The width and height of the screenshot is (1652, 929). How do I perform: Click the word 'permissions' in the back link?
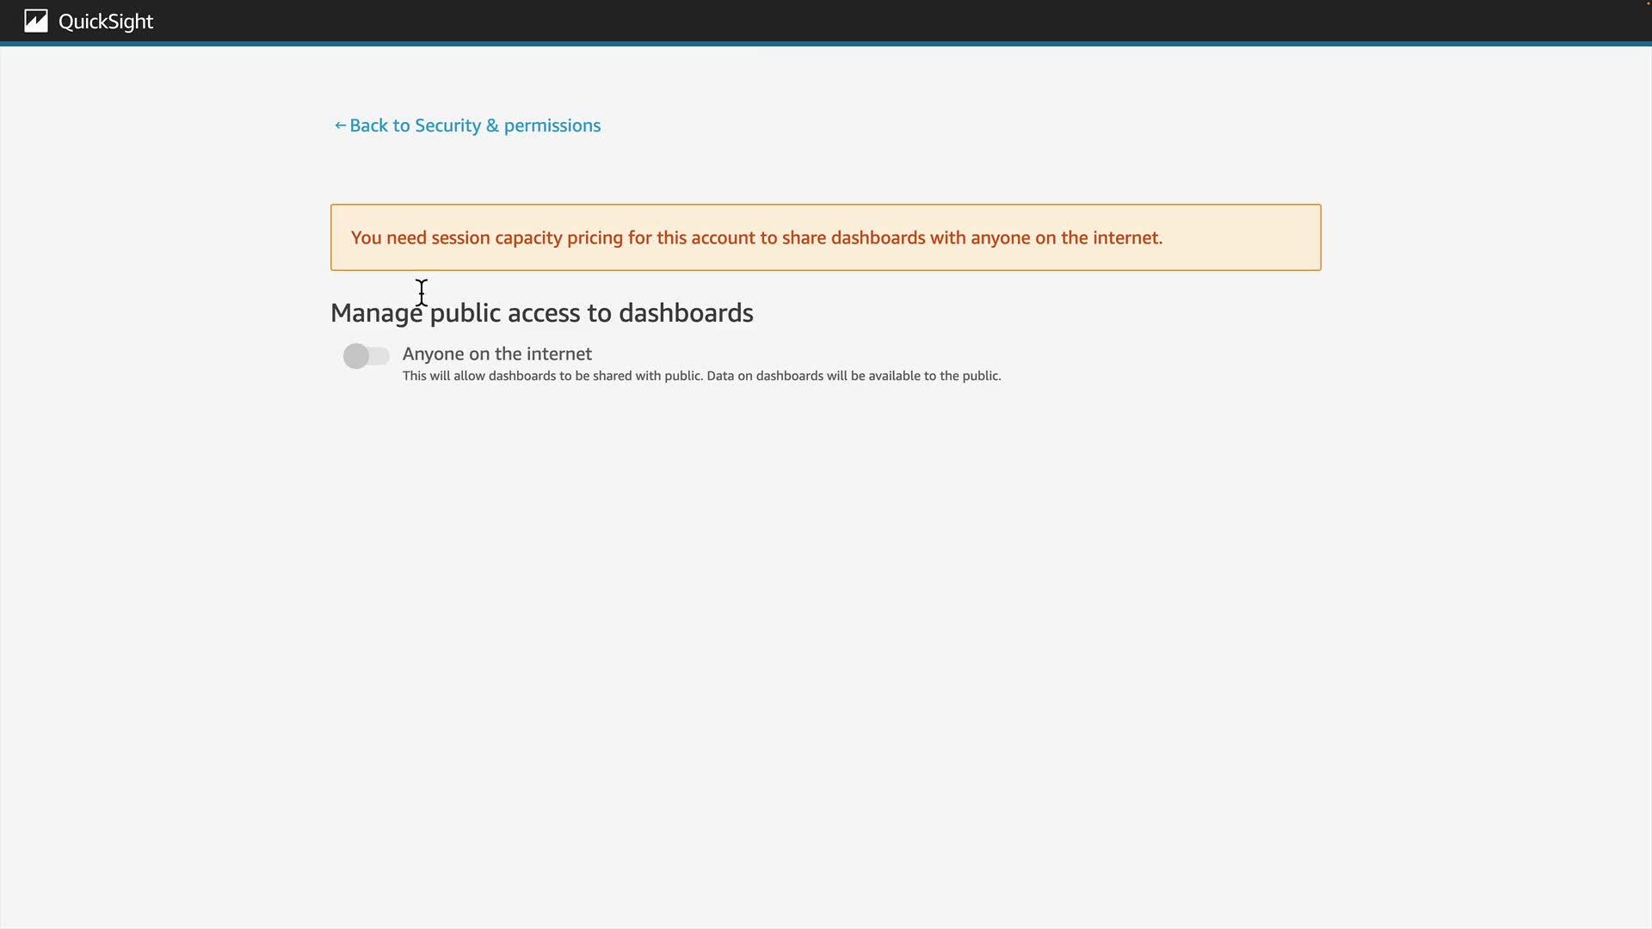(x=552, y=126)
